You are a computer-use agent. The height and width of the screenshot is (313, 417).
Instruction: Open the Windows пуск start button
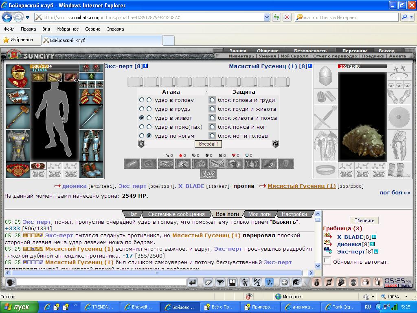pyautogui.click(x=19, y=307)
